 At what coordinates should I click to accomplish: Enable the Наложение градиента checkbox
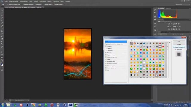click(106, 64)
